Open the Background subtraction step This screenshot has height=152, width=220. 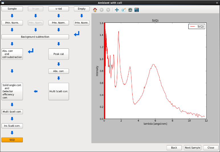(35, 37)
